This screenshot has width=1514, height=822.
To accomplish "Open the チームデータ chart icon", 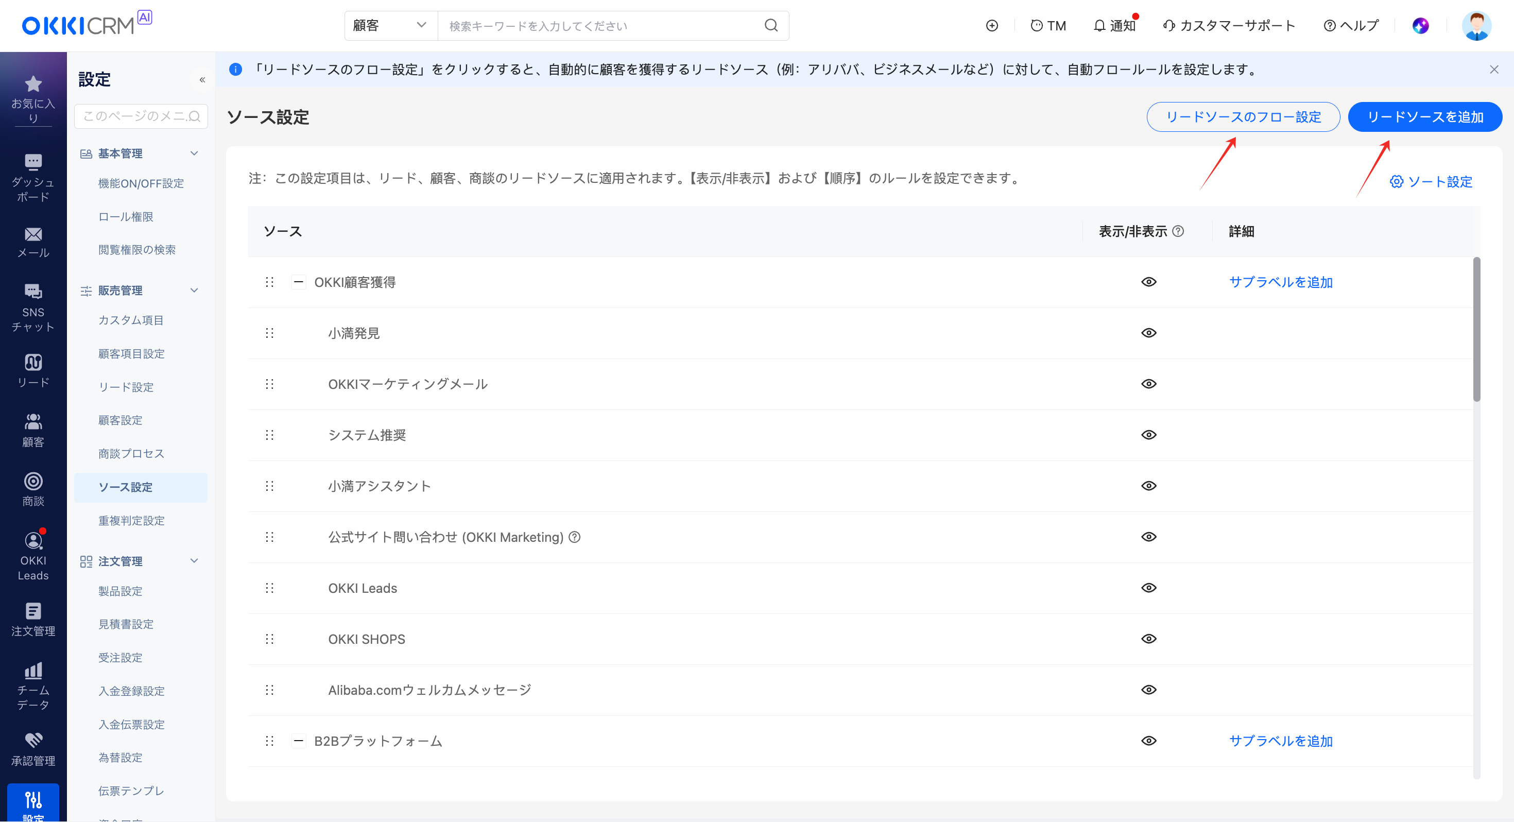I will [x=33, y=670].
